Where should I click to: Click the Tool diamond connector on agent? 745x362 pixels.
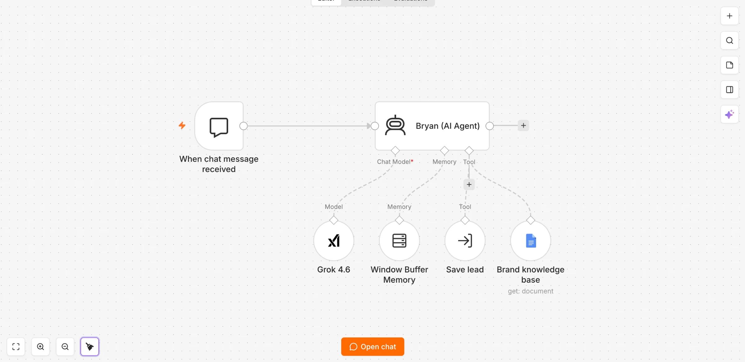469,151
